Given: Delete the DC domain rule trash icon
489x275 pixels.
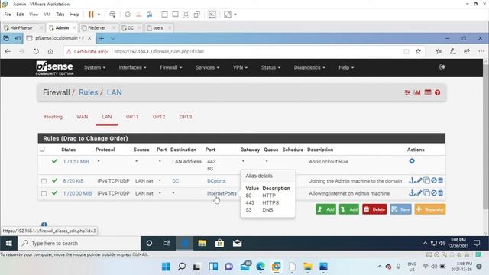Looking at the screenshot, I should (x=440, y=180).
